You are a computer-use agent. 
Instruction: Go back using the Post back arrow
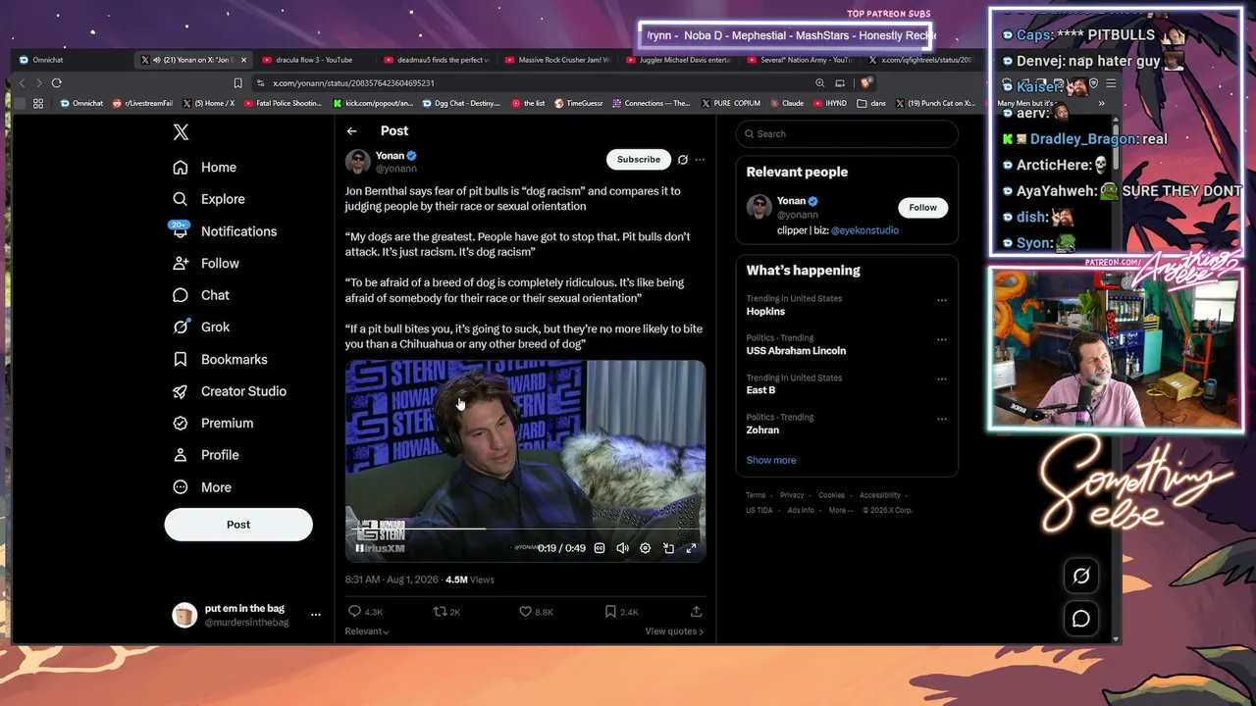click(x=352, y=131)
